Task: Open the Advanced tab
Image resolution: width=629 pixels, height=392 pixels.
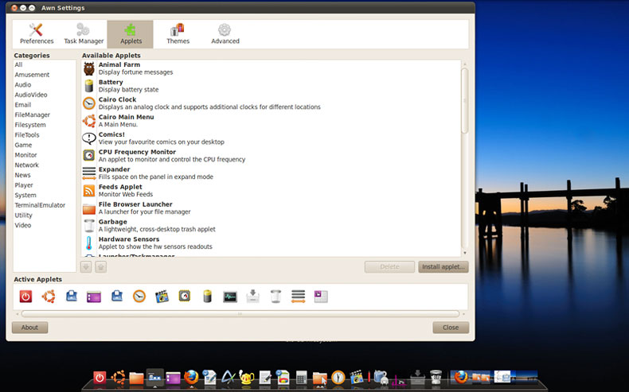Action: tap(225, 34)
